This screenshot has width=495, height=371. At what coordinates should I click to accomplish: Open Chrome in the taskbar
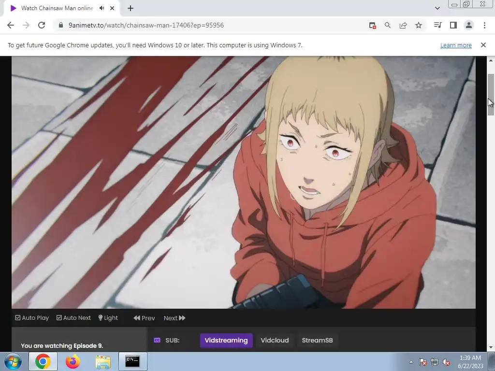tap(43, 361)
